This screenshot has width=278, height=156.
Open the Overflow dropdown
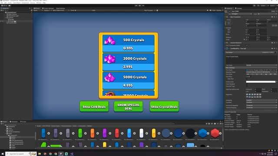pos(261,102)
